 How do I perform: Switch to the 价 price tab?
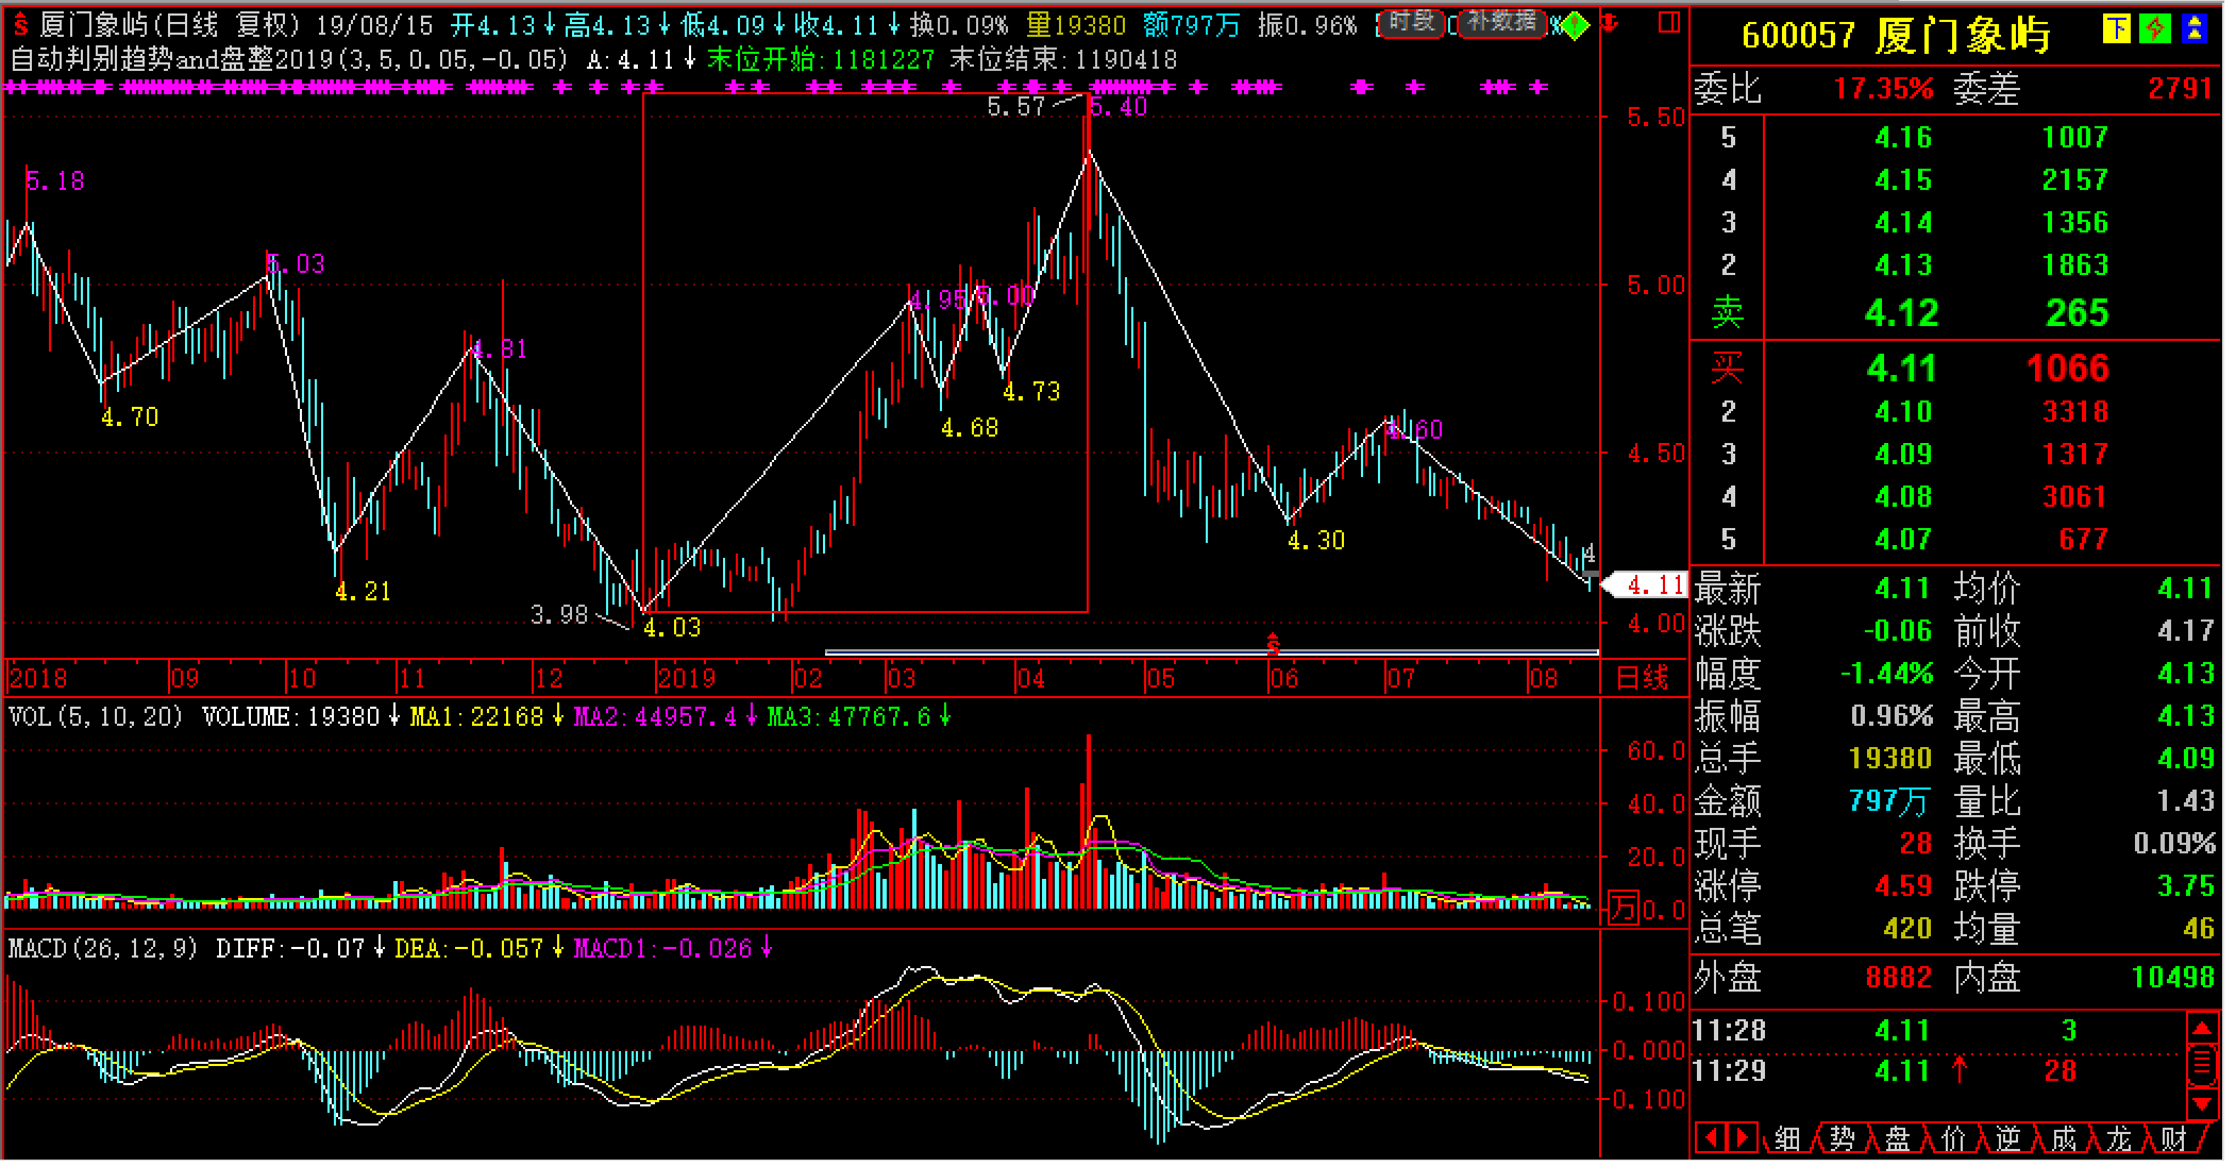[x=1953, y=1138]
